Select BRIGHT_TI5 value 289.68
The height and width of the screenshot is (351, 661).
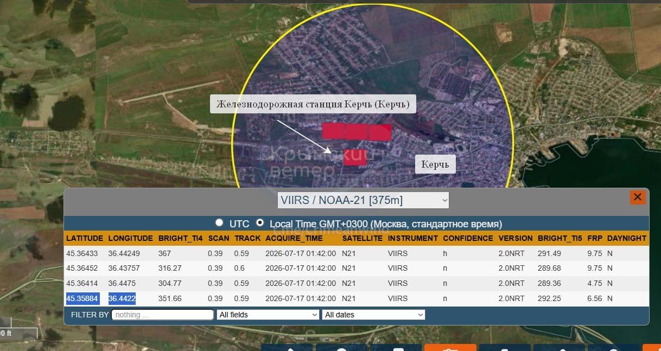[549, 268]
